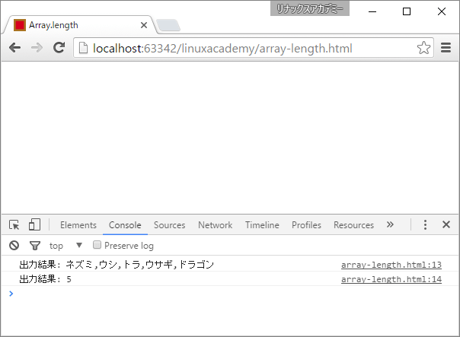Clear console with the ban icon

click(x=14, y=245)
